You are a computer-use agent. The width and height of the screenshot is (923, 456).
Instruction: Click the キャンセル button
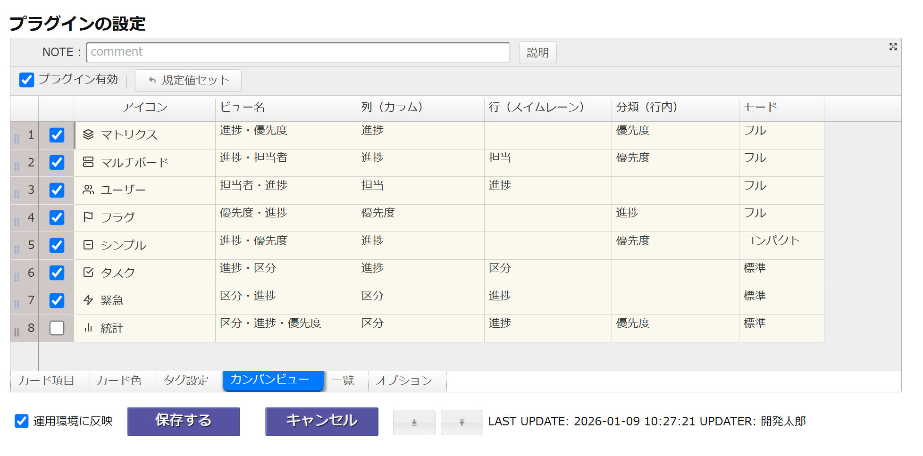coord(322,421)
